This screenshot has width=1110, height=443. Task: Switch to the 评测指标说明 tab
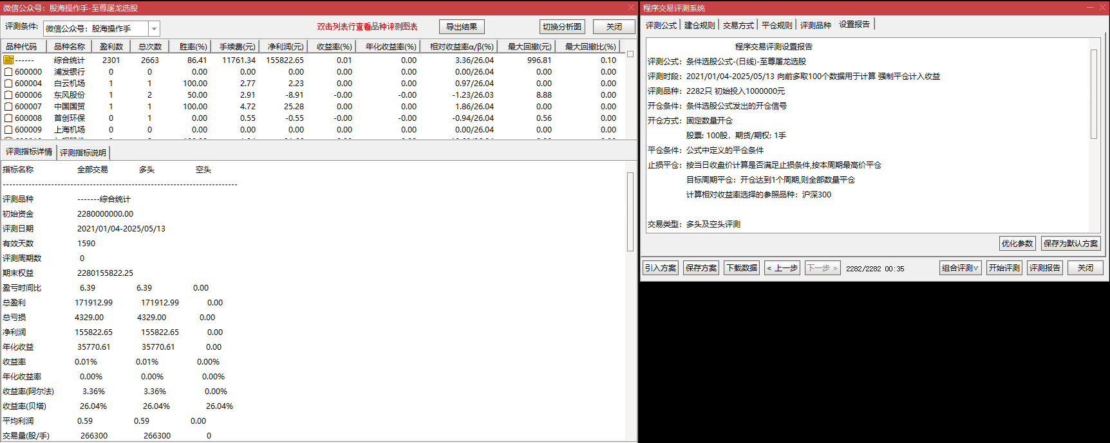coord(83,152)
